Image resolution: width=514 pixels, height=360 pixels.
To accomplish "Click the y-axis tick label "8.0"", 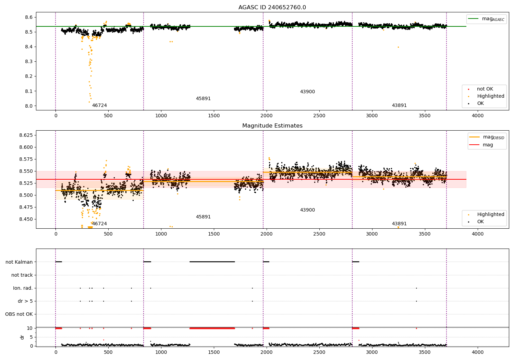I will pyautogui.click(x=29, y=106).
